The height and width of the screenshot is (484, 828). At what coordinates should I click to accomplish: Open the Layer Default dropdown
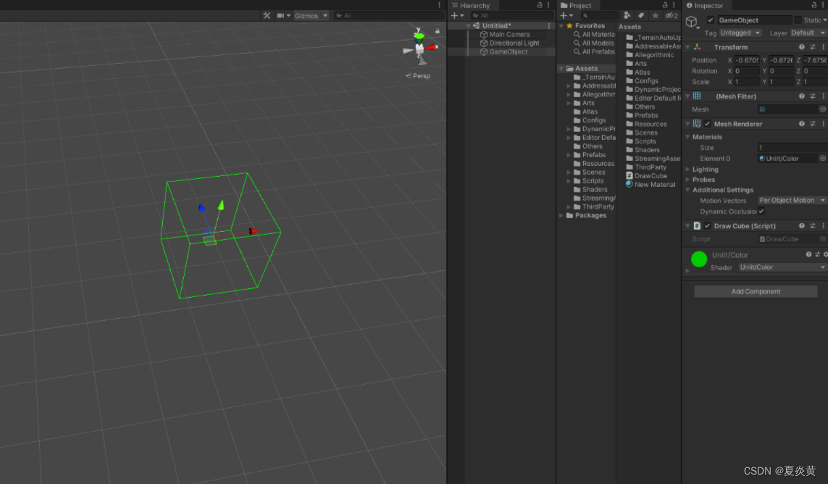click(x=808, y=33)
